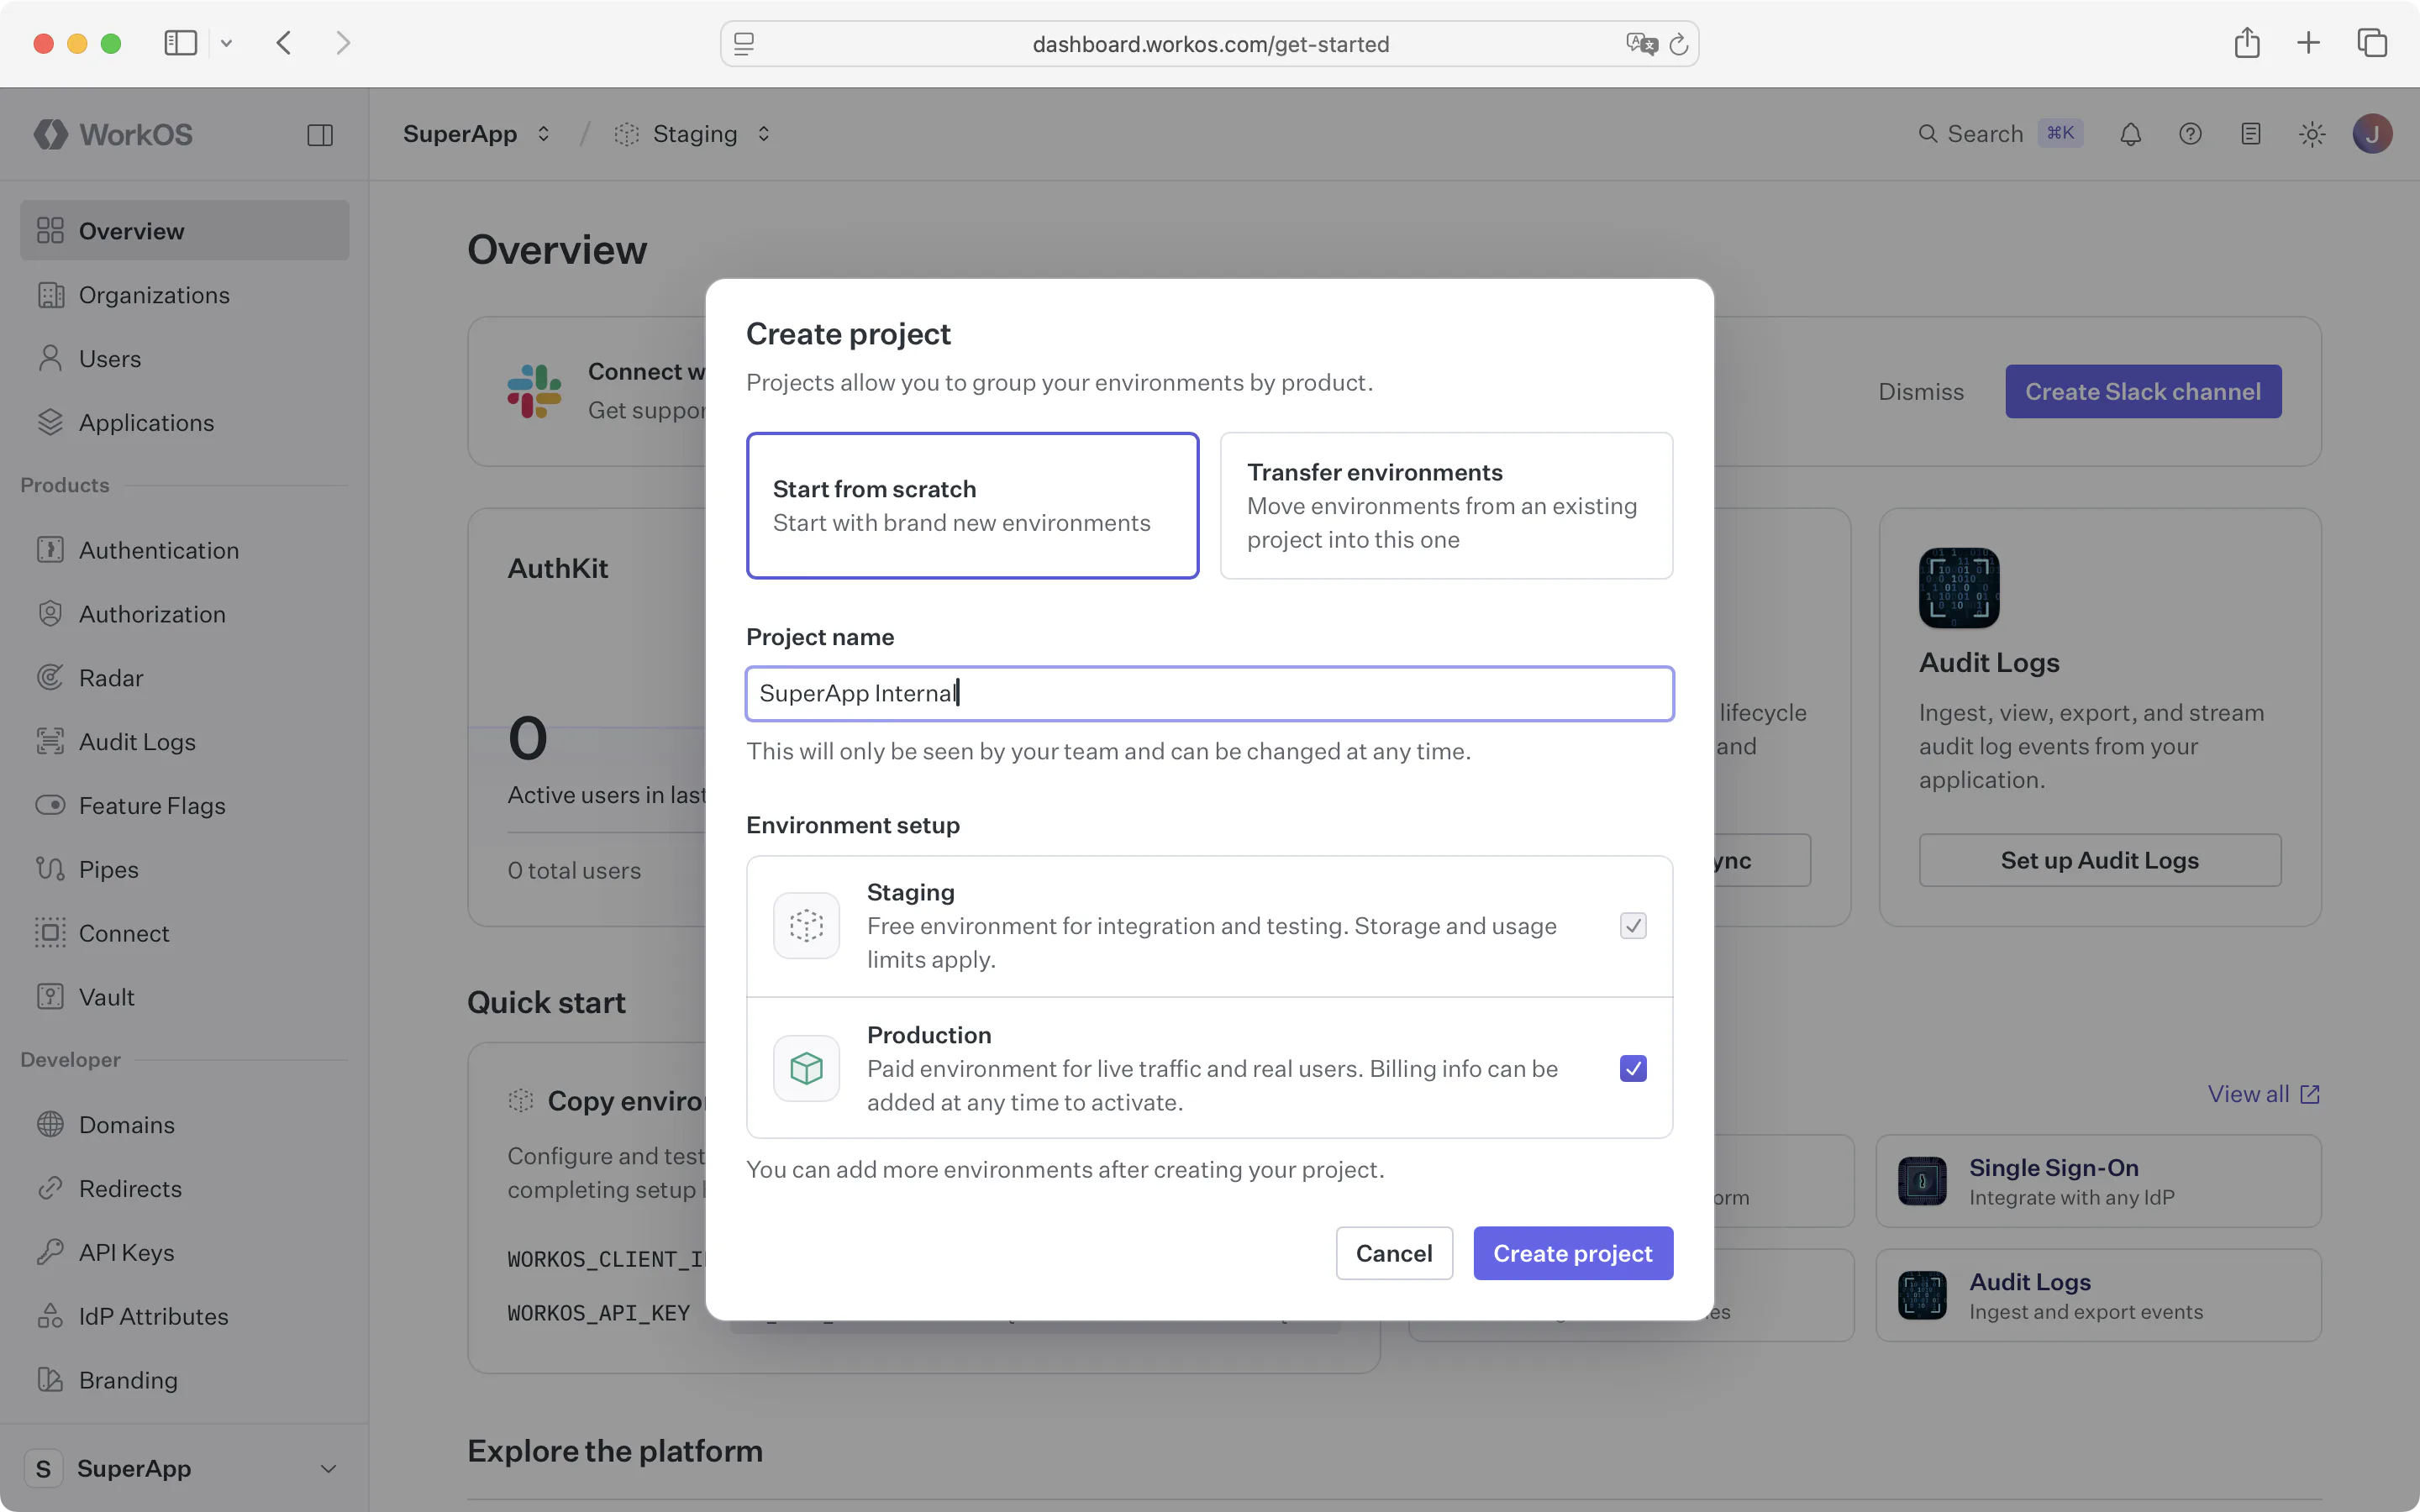Viewport: 2420px width, 1512px height.
Task: Click the Staging environment icon in dialog
Action: click(806, 926)
